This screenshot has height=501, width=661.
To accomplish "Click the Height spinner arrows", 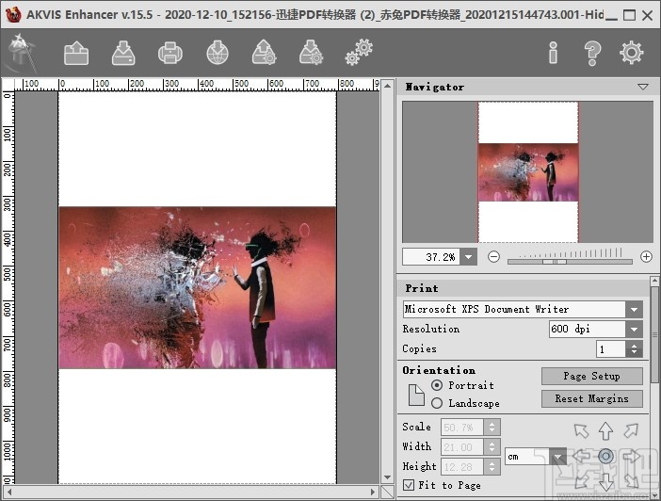I will [492, 467].
